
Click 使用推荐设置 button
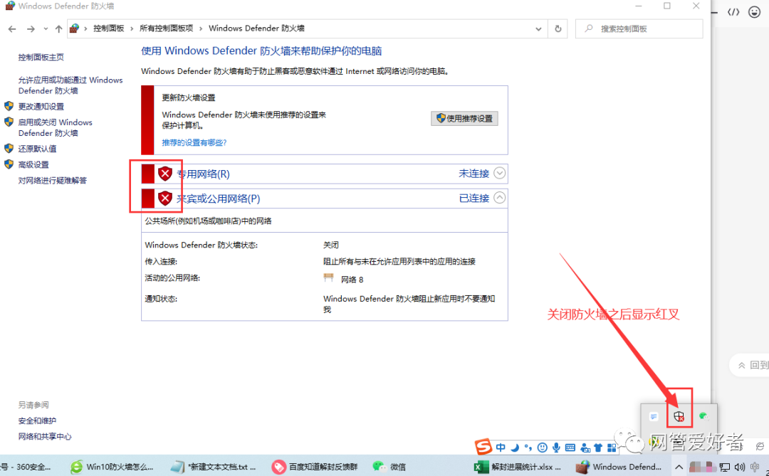[x=464, y=119]
